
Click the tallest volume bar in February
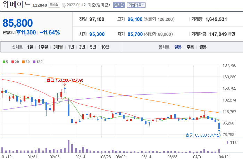(x=68, y=146)
